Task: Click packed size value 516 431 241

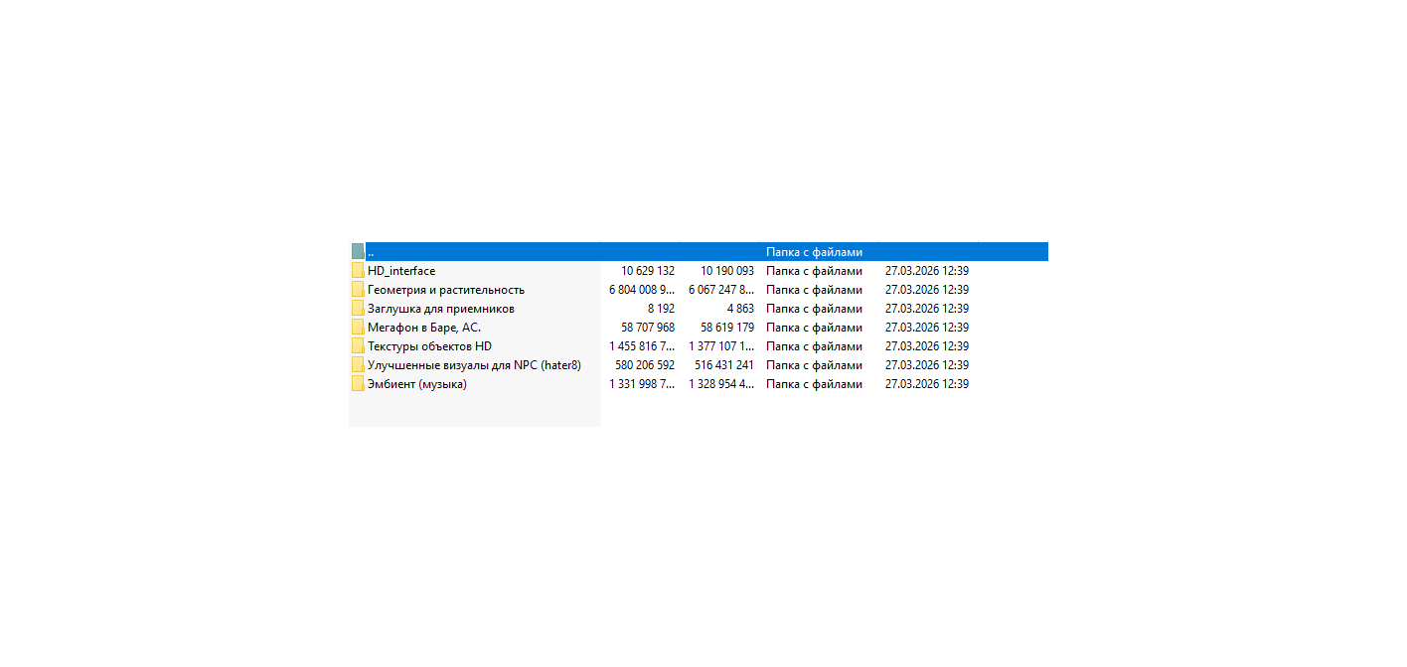Action: pyautogui.click(x=724, y=365)
